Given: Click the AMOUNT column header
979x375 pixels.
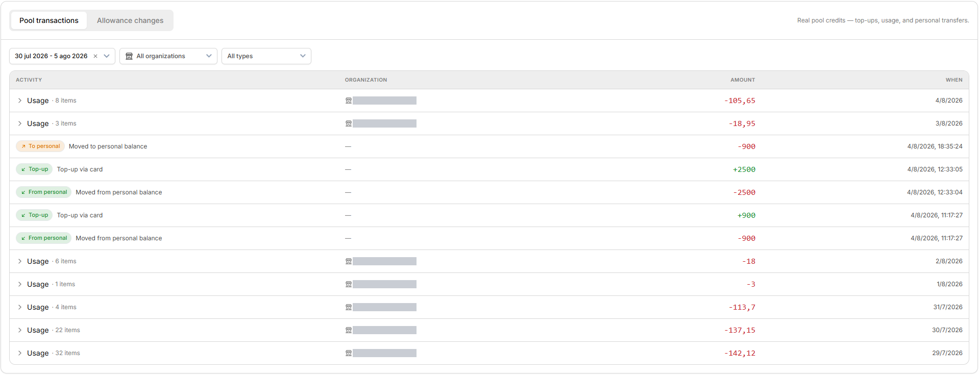Looking at the screenshot, I should coord(743,80).
